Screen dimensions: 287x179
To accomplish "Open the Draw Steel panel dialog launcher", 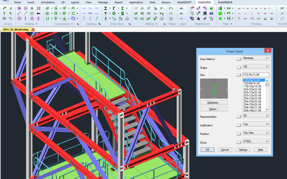I will [130, 24].
